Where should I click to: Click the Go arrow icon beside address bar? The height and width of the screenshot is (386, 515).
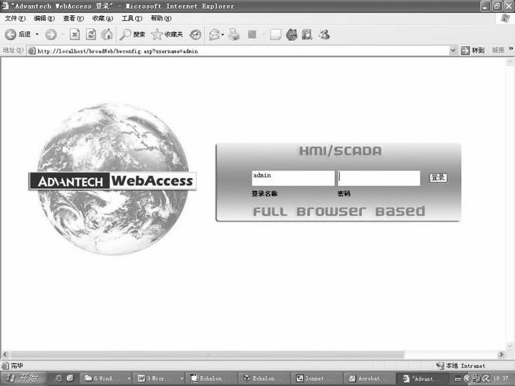[x=465, y=50]
